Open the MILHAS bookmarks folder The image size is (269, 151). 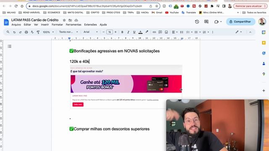9,13
